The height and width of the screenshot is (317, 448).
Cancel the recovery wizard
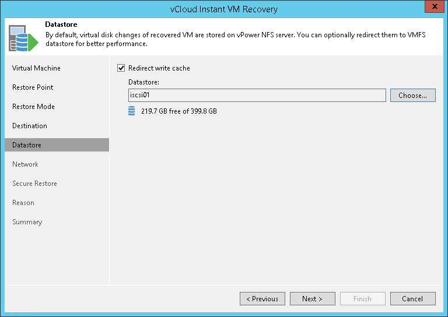(412, 299)
